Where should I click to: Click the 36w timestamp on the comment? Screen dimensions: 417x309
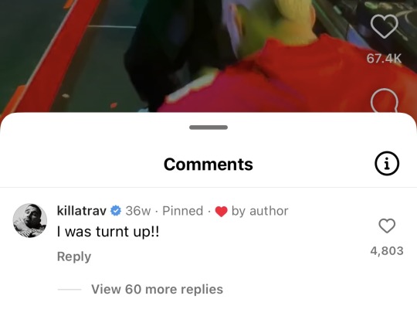tap(138, 211)
